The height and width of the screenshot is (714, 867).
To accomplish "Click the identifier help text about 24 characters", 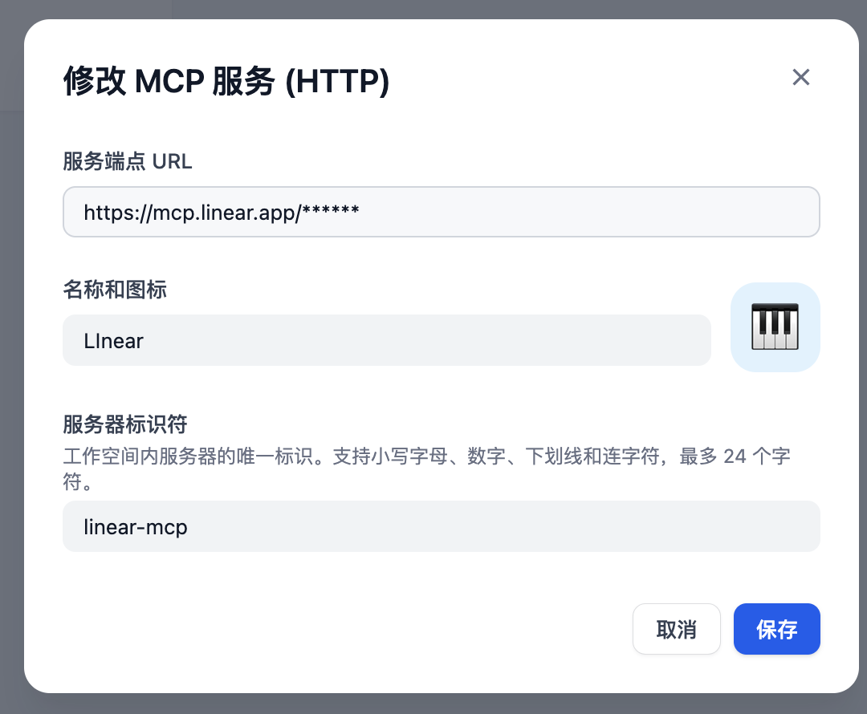I will click(426, 469).
